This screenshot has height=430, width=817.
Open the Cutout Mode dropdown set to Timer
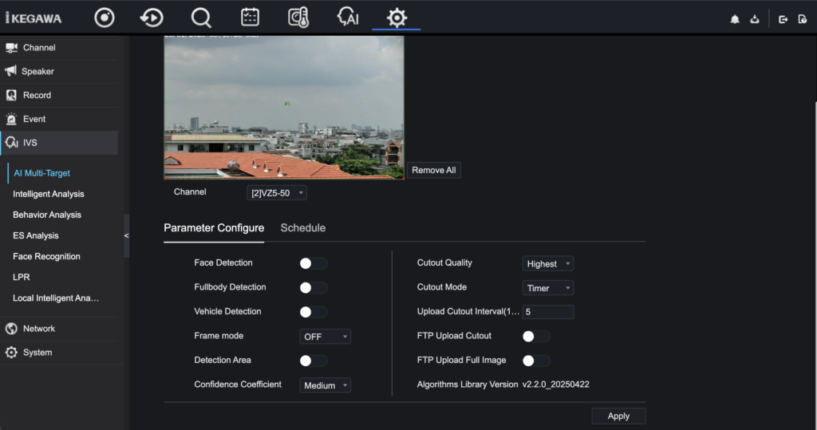(x=548, y=288)
